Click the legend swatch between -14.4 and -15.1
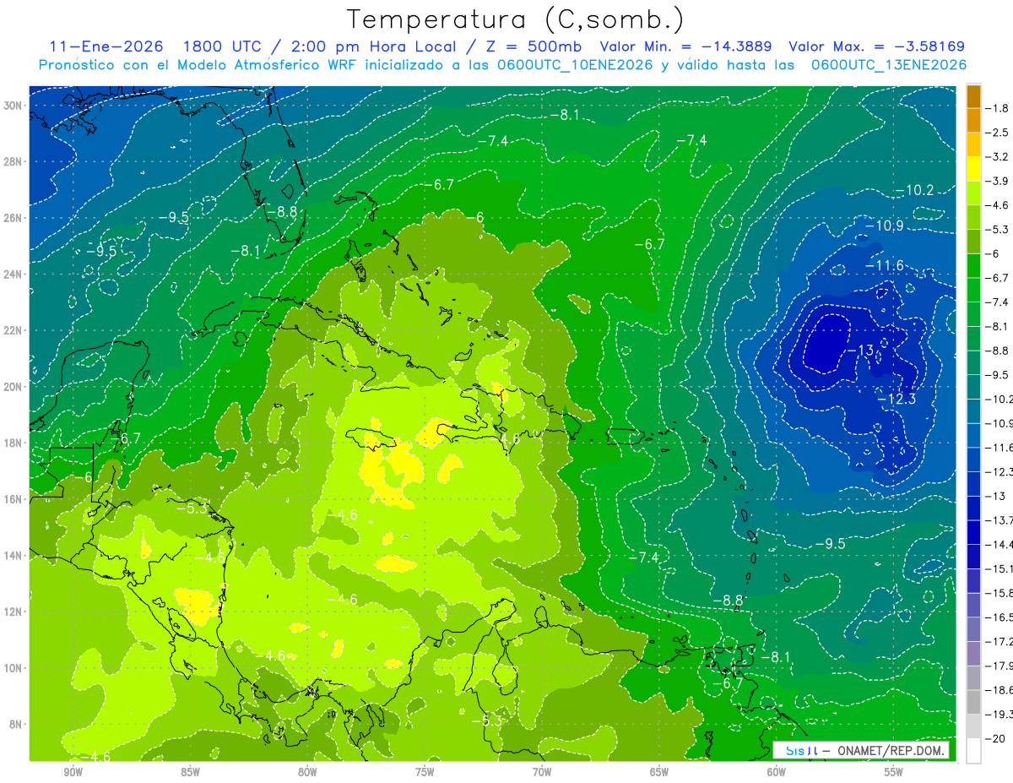Image resolution: width=1013 pixels, height=783 pixels. (x=973, y=557)
